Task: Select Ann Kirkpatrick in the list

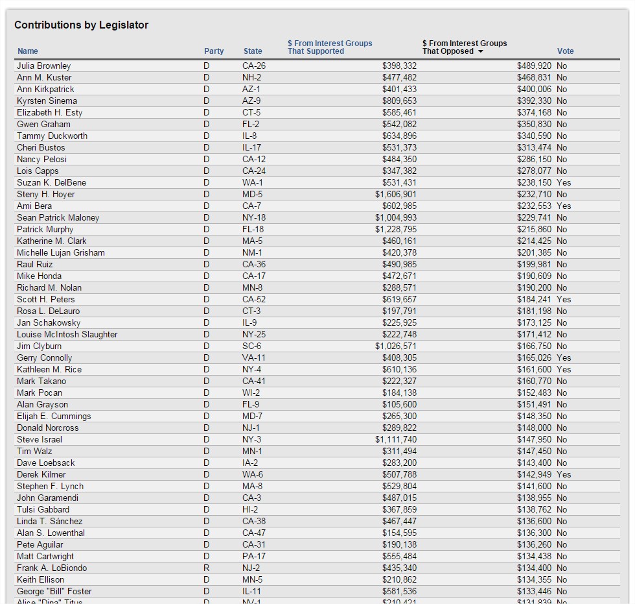Action: [x=45, y=89]
